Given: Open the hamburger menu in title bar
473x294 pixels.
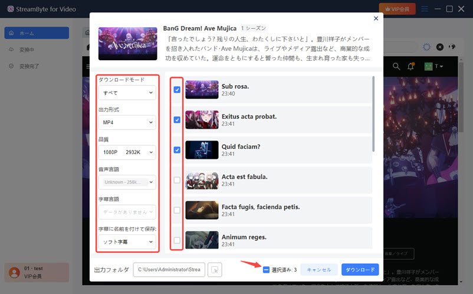Looking at the screenshot, I should [425, 9].
